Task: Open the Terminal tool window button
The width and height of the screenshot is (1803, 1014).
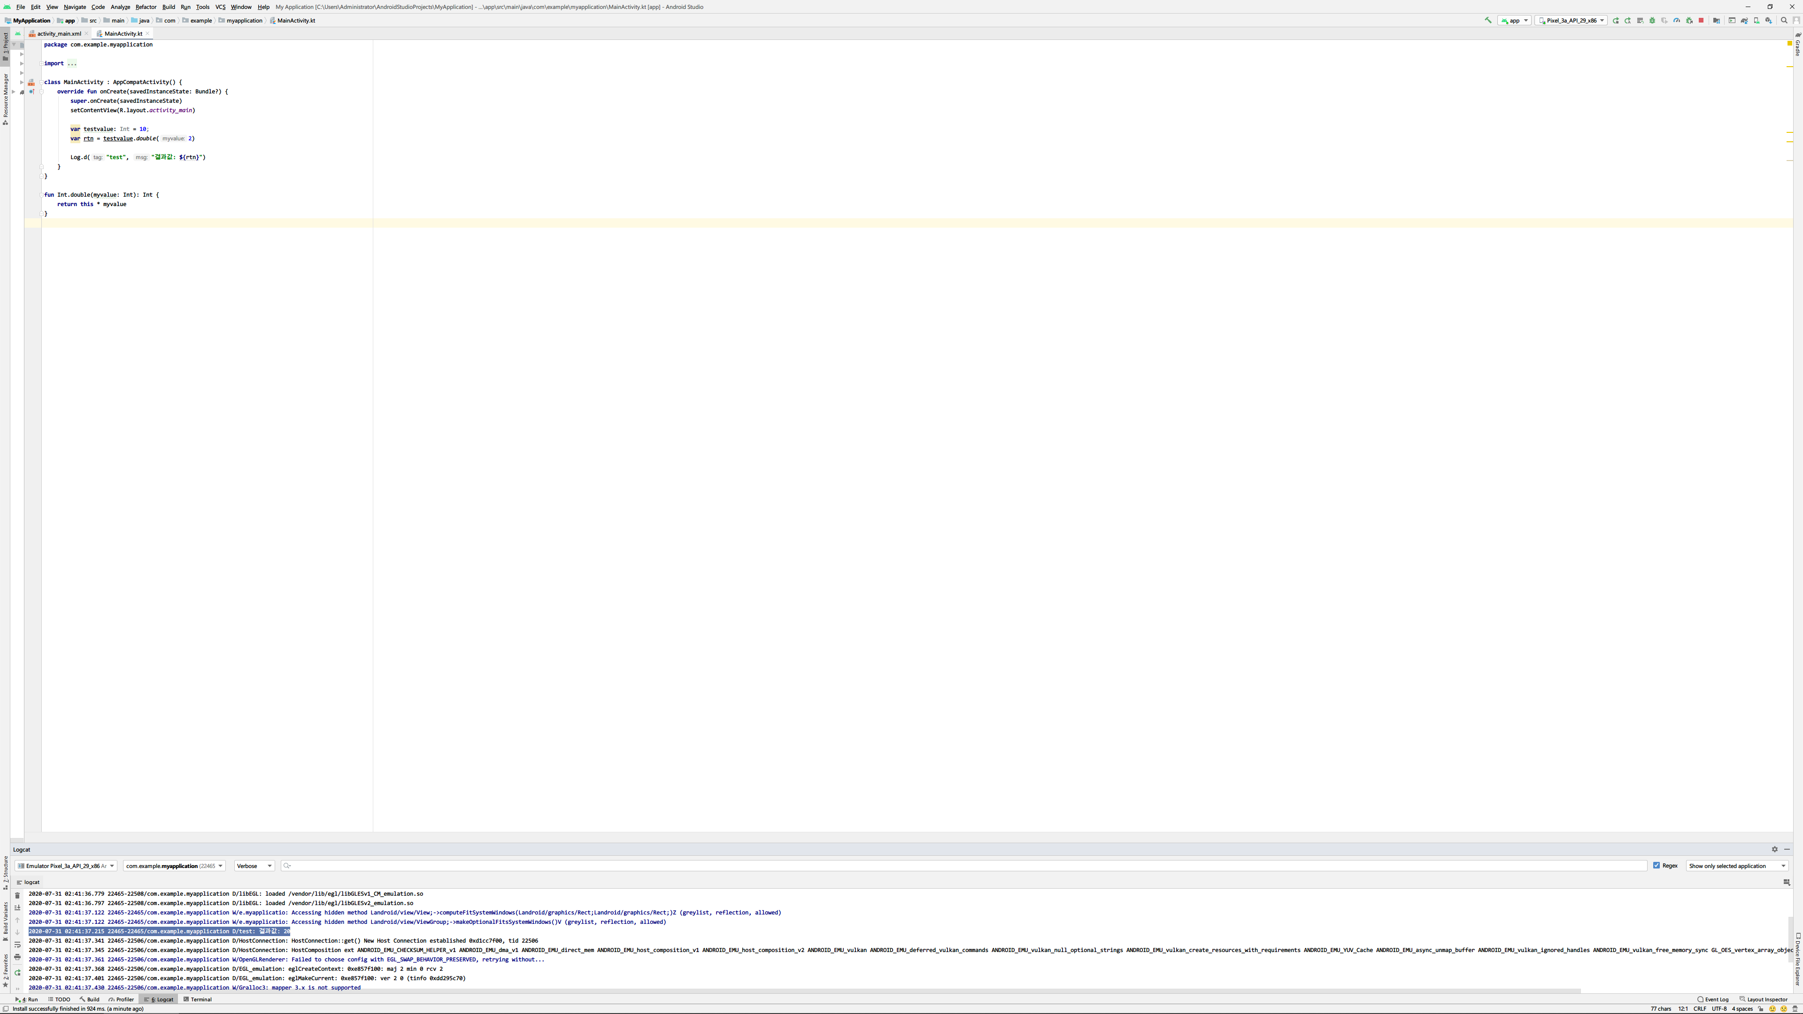Action: 197,999
